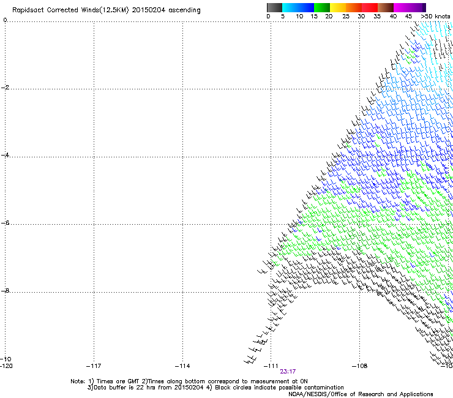Click the -114 longitude axis label

[x=182, y=366]
